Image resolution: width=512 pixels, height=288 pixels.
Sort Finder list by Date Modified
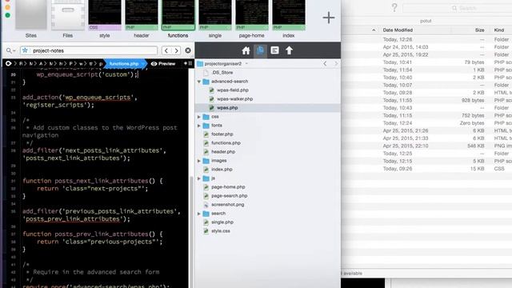click(398, 30)
